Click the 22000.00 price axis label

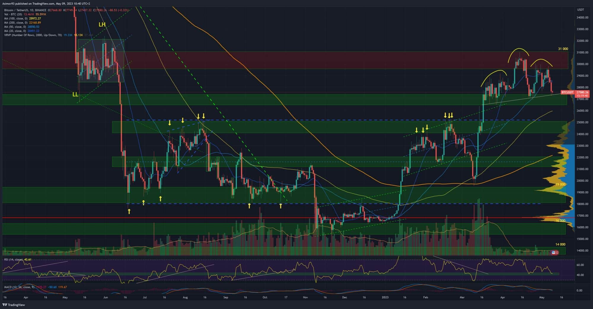(x=582, y=157)
